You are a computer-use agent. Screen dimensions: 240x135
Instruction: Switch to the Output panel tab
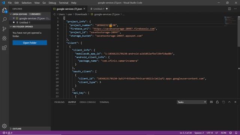click(72, 102)
